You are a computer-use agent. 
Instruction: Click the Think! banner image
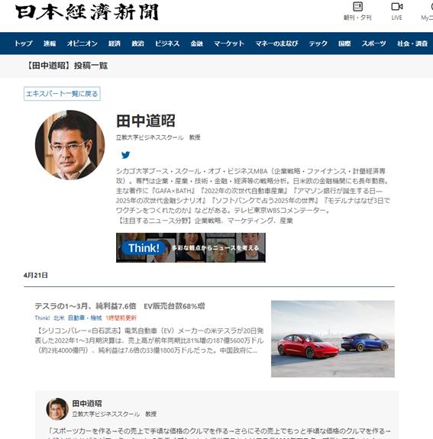point(191,248)
